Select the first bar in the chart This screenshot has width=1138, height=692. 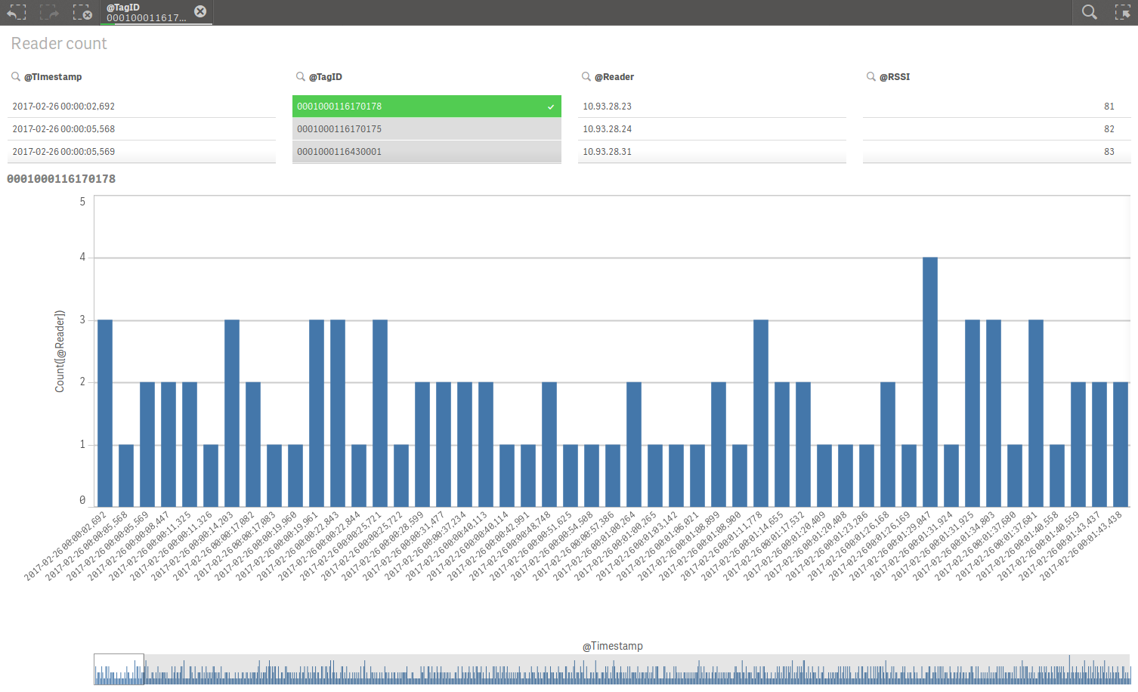point(105,413)
